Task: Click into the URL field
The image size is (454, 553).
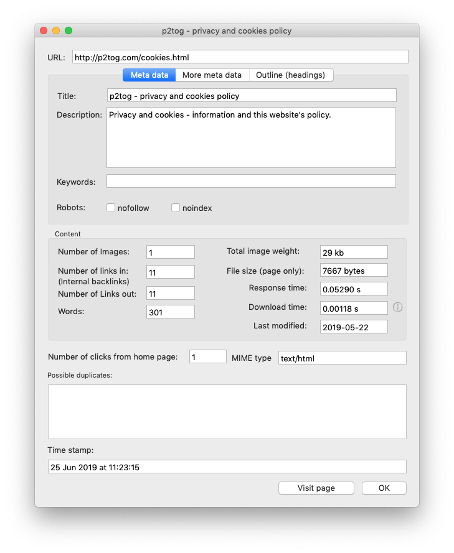Action: [x=240, y=57]
